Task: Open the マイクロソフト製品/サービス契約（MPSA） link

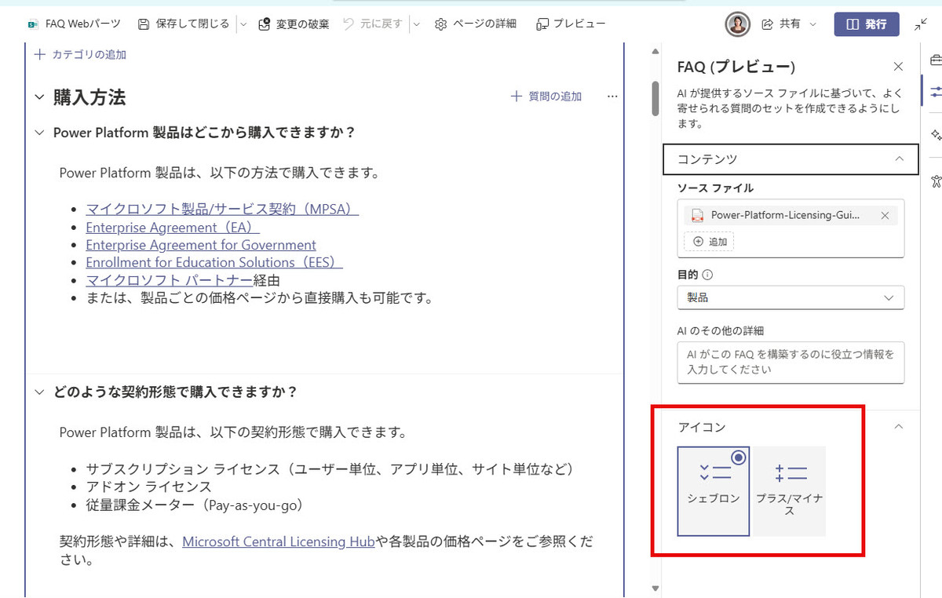Action: 222,210
